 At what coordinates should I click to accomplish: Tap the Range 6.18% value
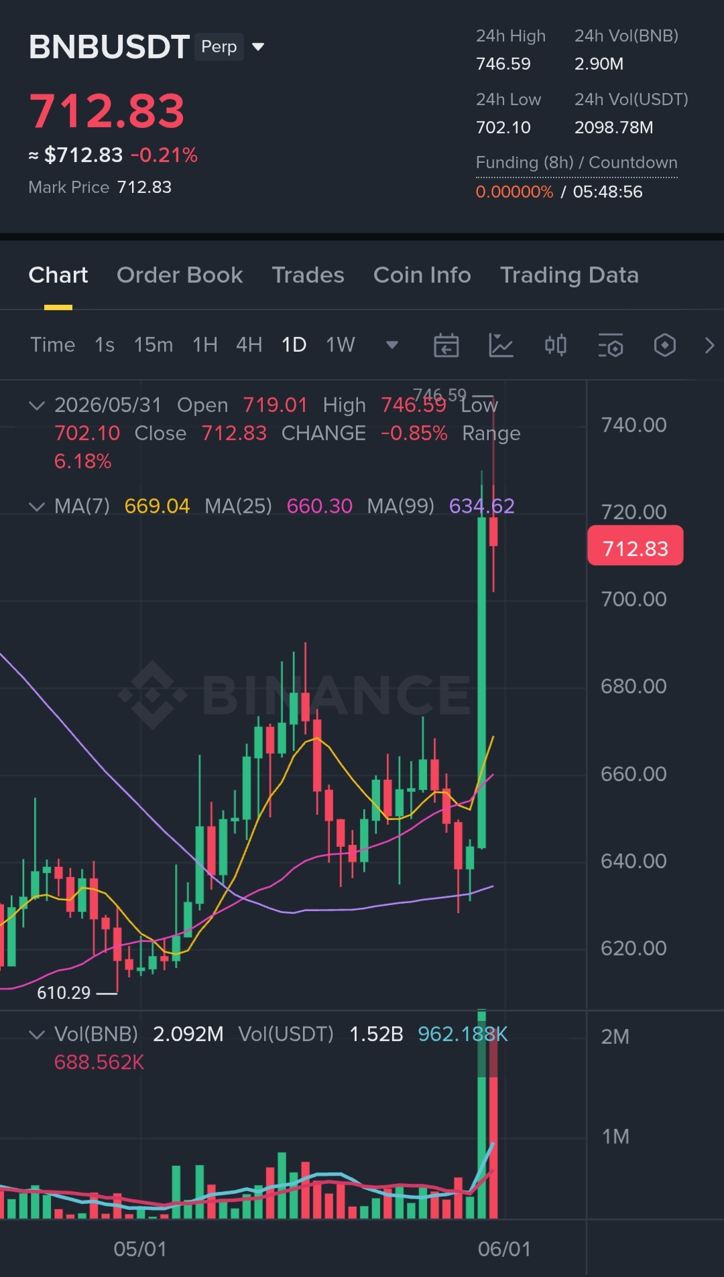[82, 462]
